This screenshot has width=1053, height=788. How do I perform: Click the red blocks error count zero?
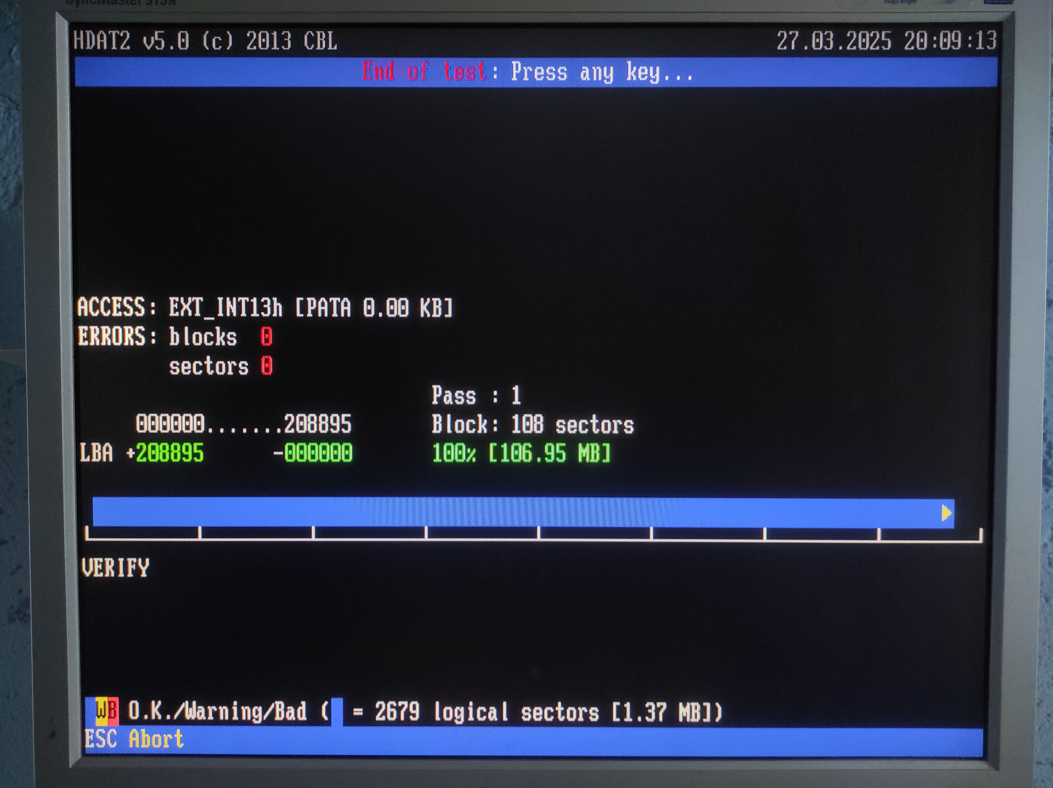(x=267, y=337)
